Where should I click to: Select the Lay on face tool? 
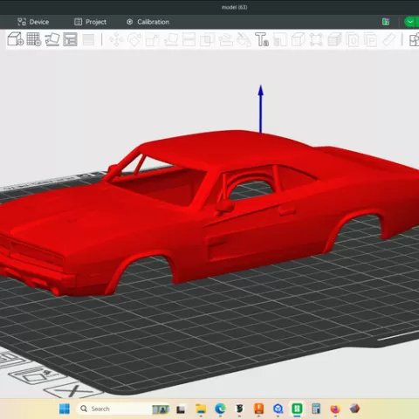[x=171, y=39]
